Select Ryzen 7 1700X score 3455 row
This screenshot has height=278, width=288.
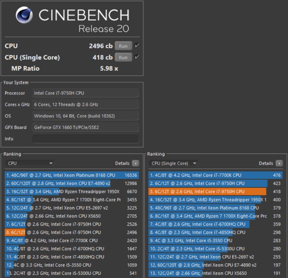coord(72,200)
